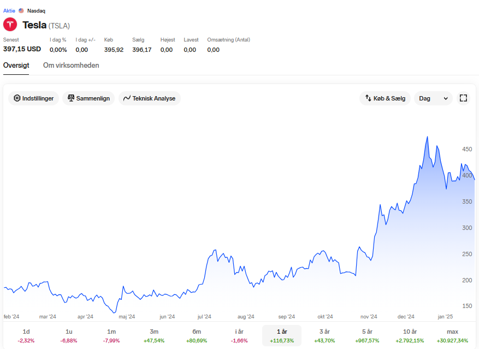Click the Tesla (TSLA) heading
This screenshot has width=479, height=349.
click(x=46, y=25)
